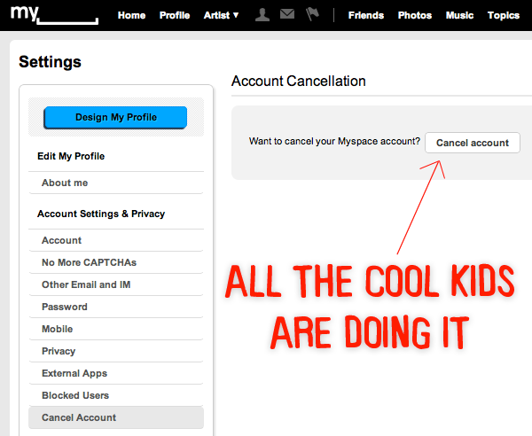Open Profile from the top navigation

pos(175,15)
